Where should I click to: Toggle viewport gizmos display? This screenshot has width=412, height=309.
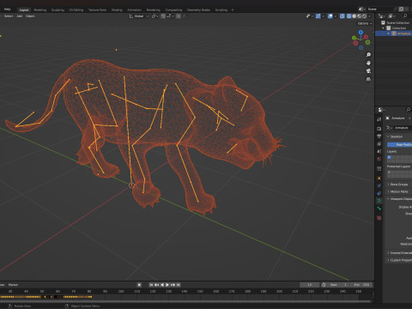[318, 16]
